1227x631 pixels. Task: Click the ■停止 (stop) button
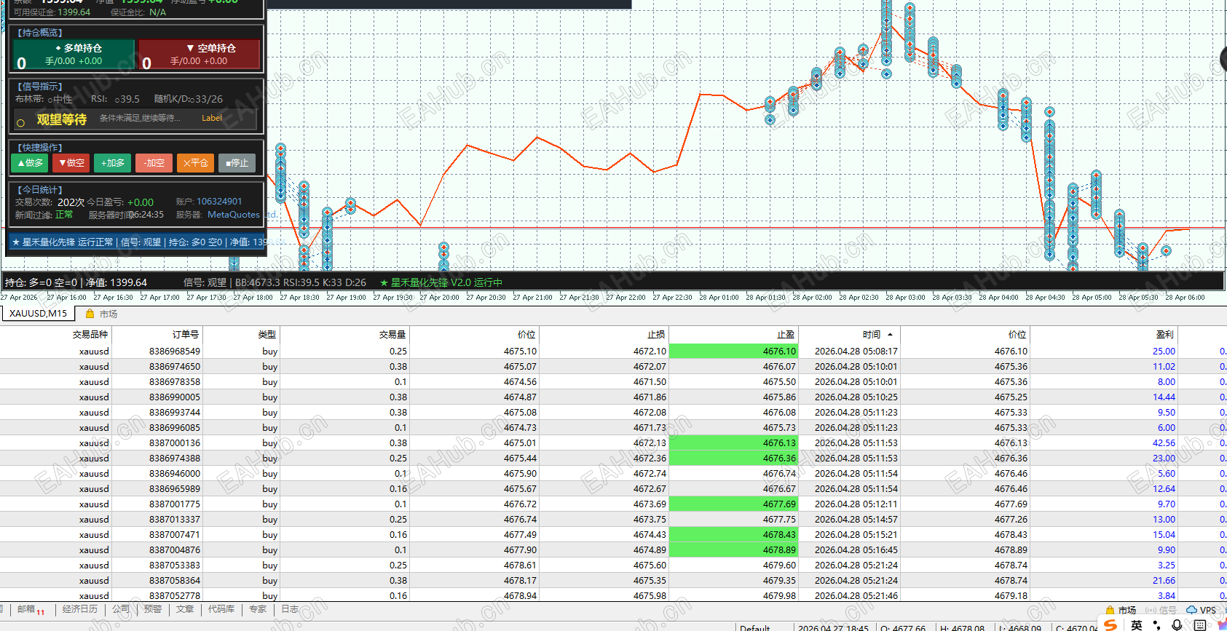pyautogui.click(x=237, y=163)
